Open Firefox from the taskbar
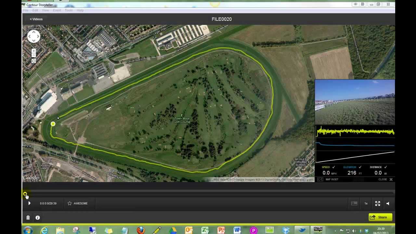416x234 pixels. [x=141, y=230]
